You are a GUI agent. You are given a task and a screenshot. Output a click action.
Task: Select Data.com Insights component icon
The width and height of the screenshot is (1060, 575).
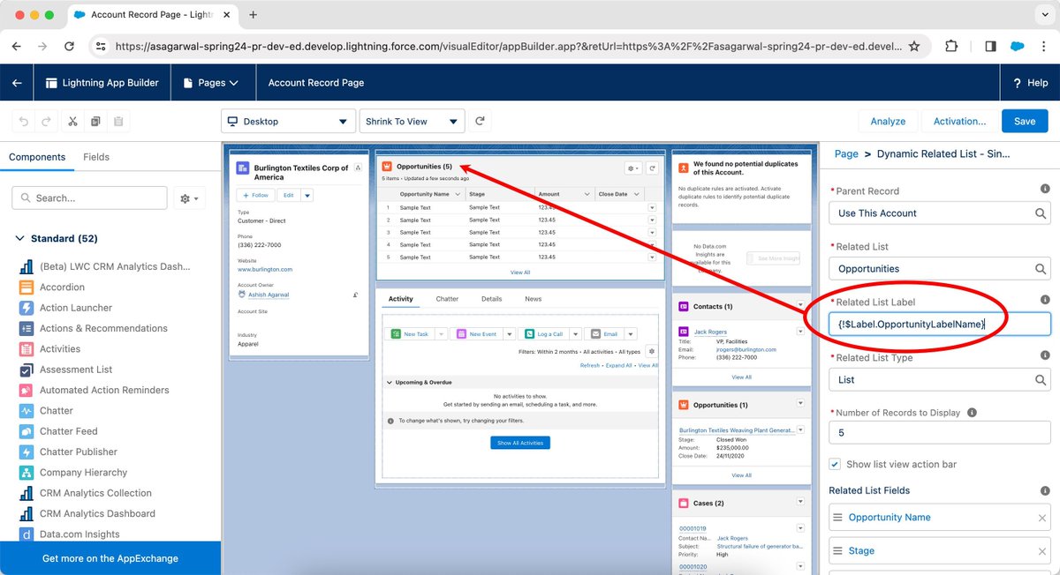(26, 534)
